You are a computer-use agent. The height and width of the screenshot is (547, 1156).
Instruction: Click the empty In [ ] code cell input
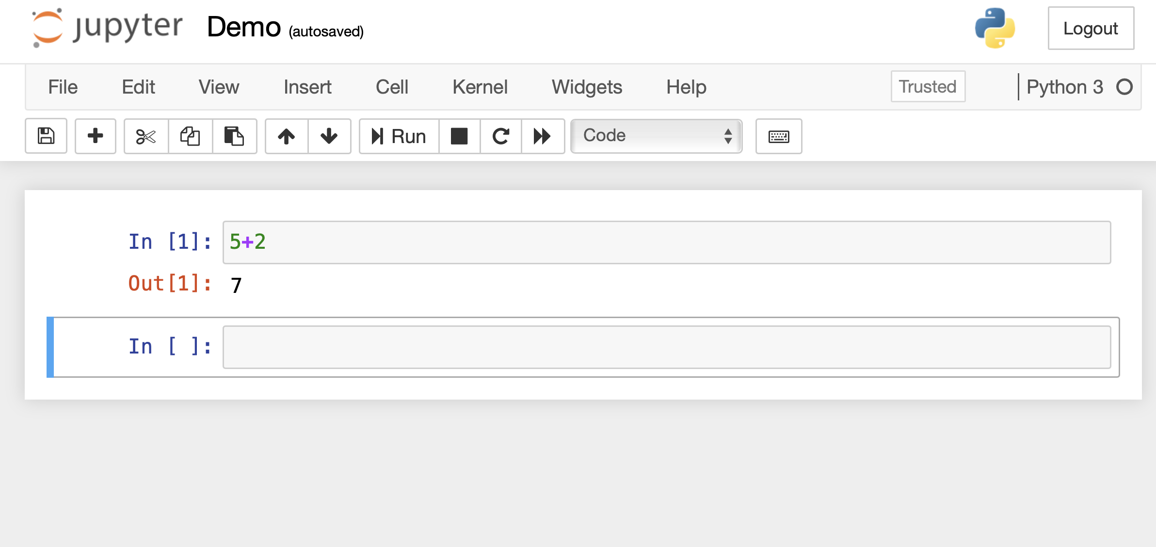(667, 347)
